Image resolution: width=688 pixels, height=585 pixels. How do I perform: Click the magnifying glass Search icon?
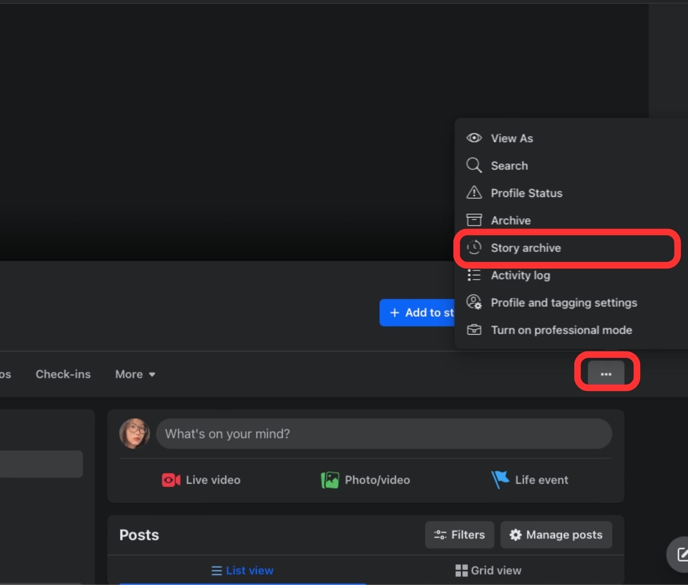click(x=473, y=165)
